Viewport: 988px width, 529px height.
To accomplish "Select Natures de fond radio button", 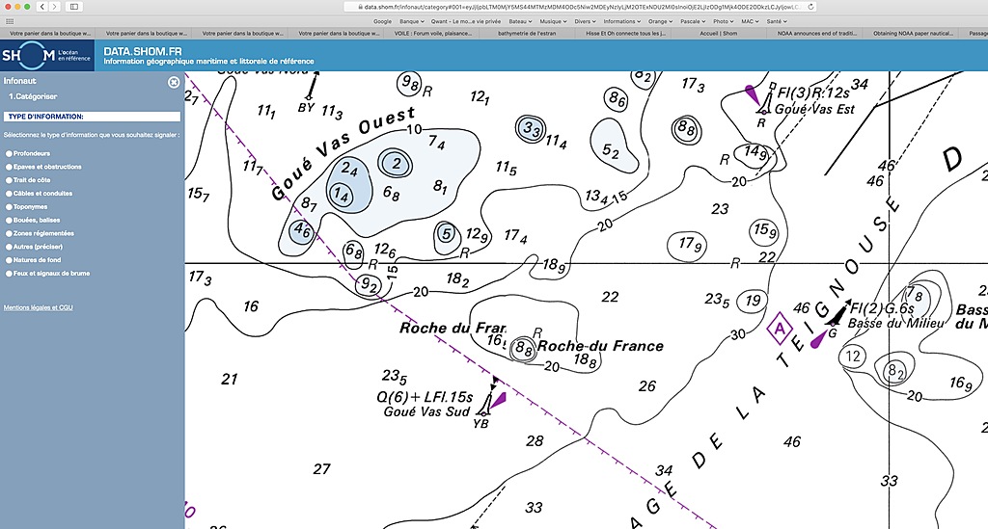I will (x=9, y=260).
